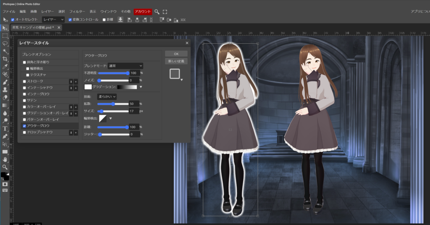Click the download/export arrow icon in options bar
Image resolution: width=430 pixels, height=225 pixels.
click(x=121, y=20)
